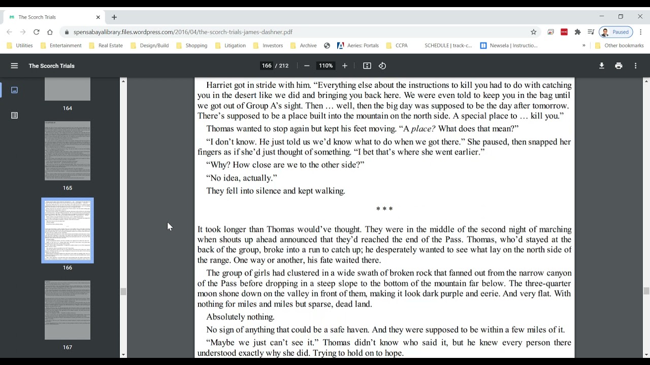Edit the current page number field
650x365 pixels.
[267, 66]
